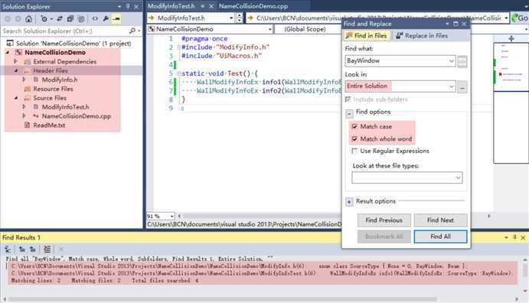Expand External Dependencies tree node

click(x=15, y=61)
